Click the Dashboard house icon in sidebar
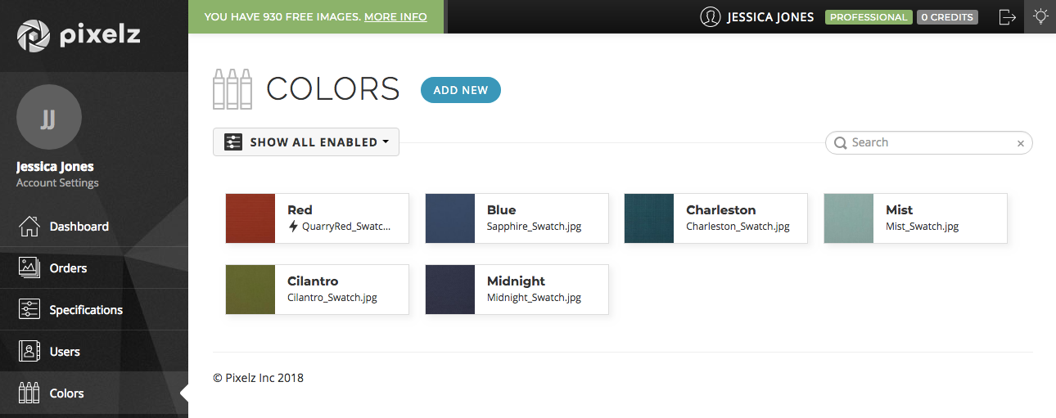The width and height of the screenshot is (1056, 418). [x=29, y=227]
